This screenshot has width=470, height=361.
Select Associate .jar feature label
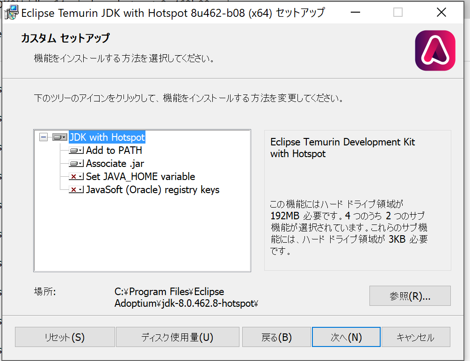pos(115,163)
